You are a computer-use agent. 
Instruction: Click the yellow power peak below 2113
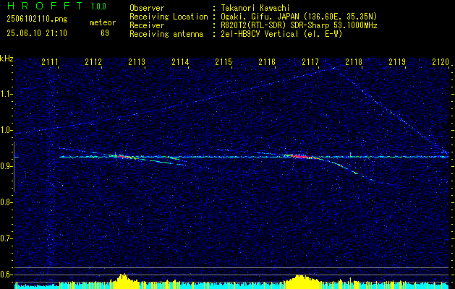click(x=124, y=280)
